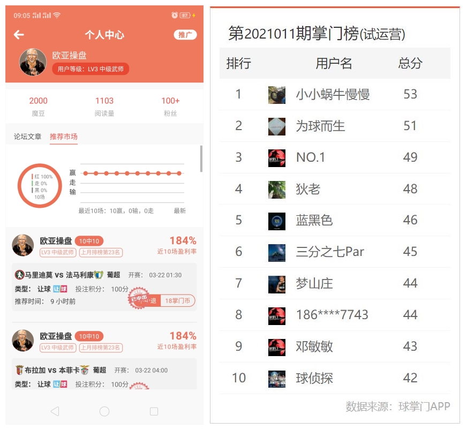
Task: Click latest point on win trend line
Action: click(x=179, y=173)
